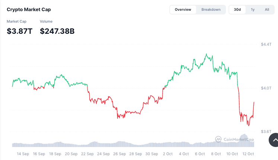This screenshot has height=160, width=278.
Task: Click the $4.0T axis label
Action: click(266, 88)
